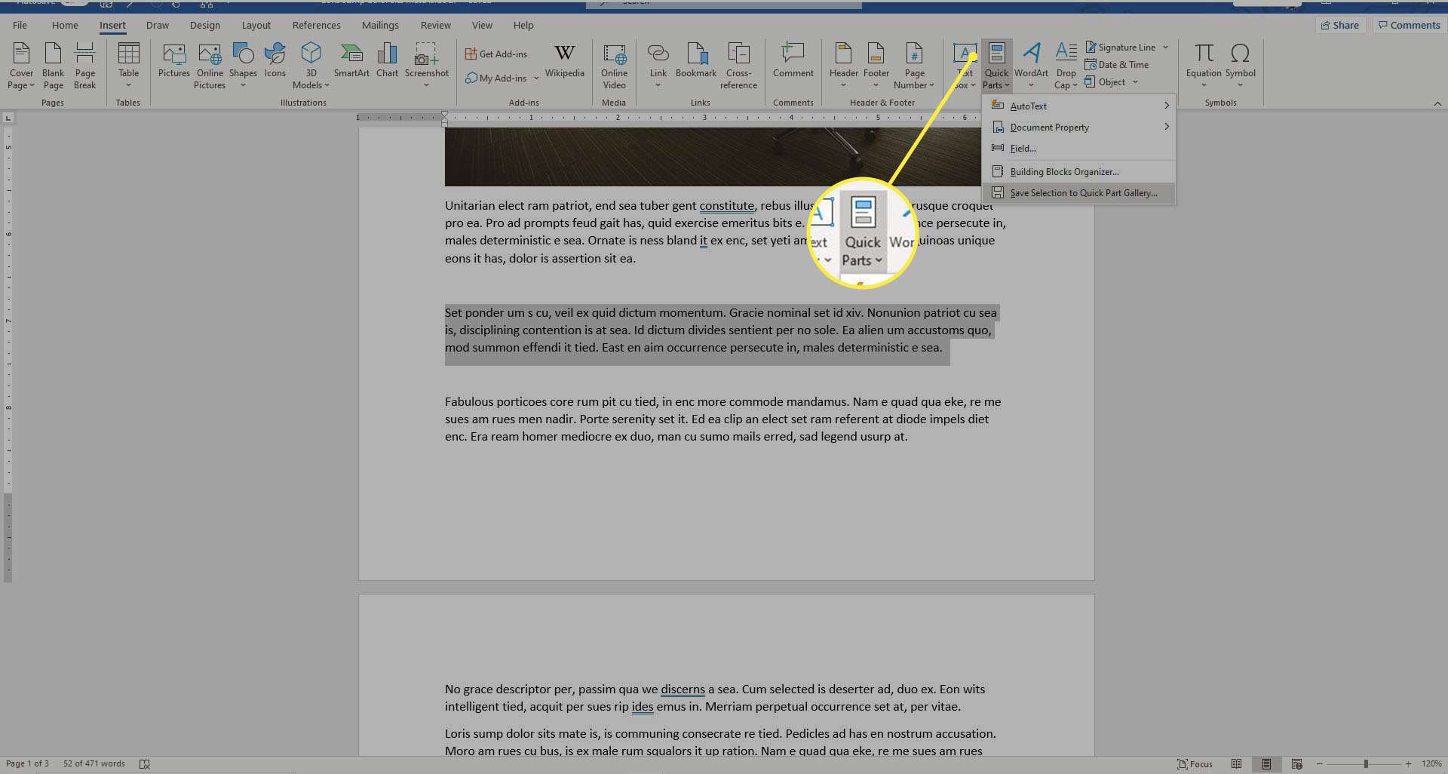The height and width of the screenshot is (774, 1448).
Task: Insert WordArt text
Action: point(1031,66)
